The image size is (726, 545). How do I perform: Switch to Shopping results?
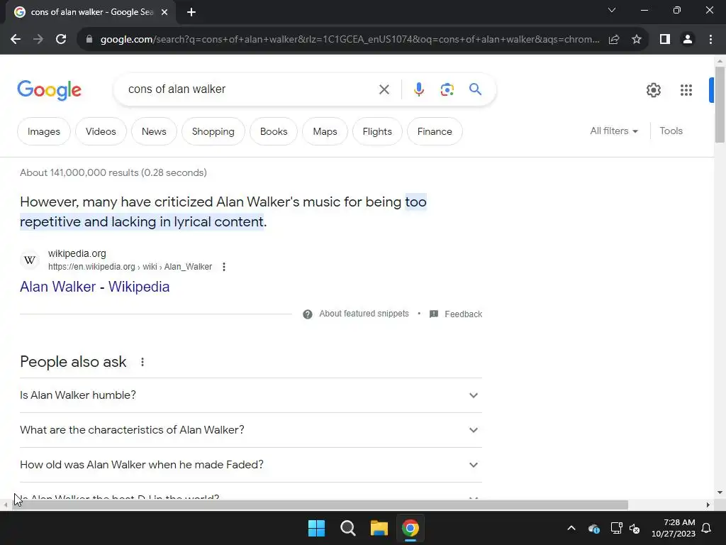213,131
